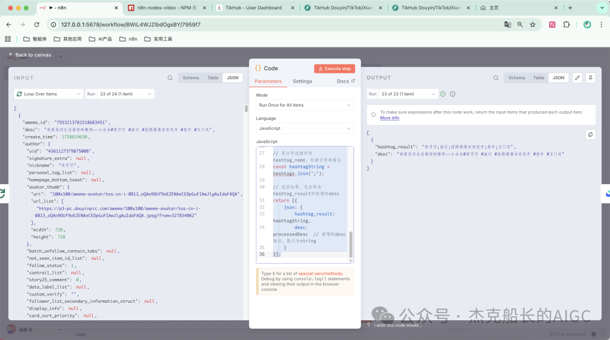Open Docs external link
This screenshot has height=340, width=610.
coord(346,81)
